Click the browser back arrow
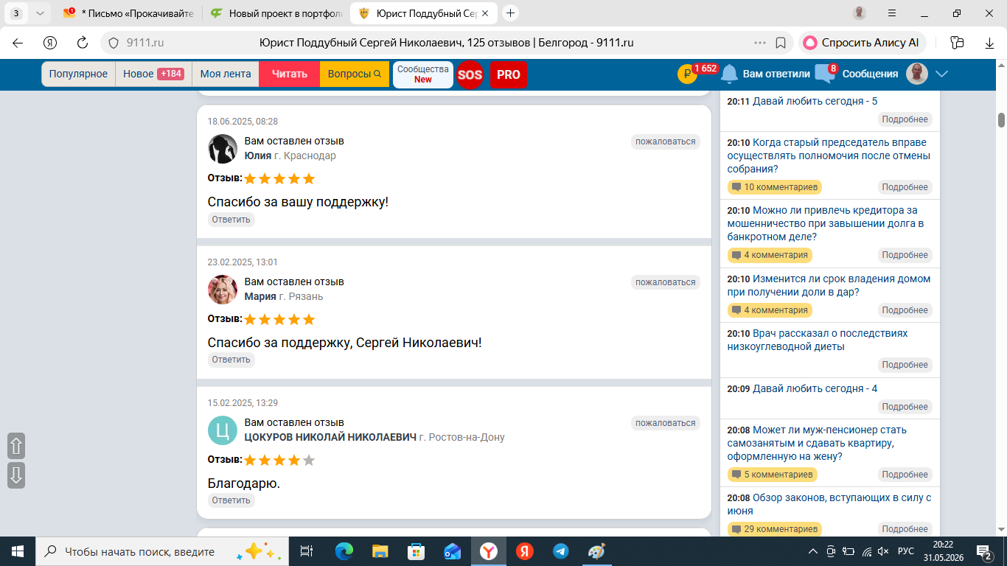Image resolution: width=1007 pixels, height=566 pixels. coord(18,43)
